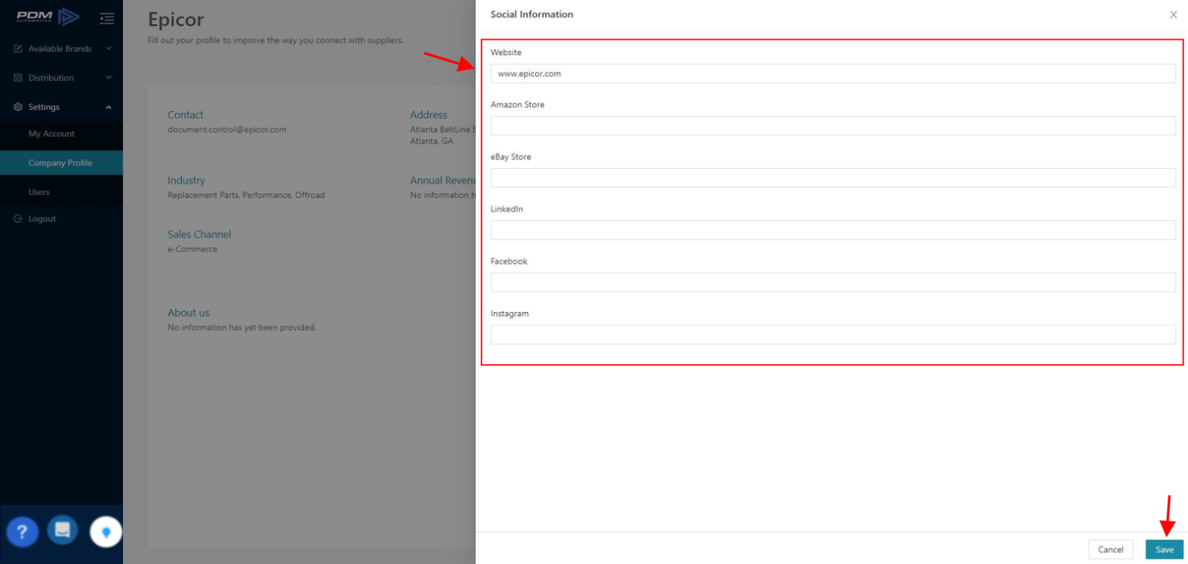Click the Amazon Store input field
The width and height of the screenshot is (1188, 564).
(x=833, y=126)
